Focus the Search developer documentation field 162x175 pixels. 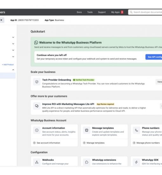click(x=145, y=12)
